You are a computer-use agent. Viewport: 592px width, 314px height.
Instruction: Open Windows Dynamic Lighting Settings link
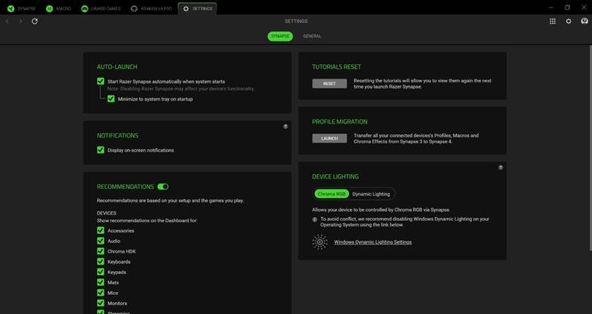tap(373, 242)
